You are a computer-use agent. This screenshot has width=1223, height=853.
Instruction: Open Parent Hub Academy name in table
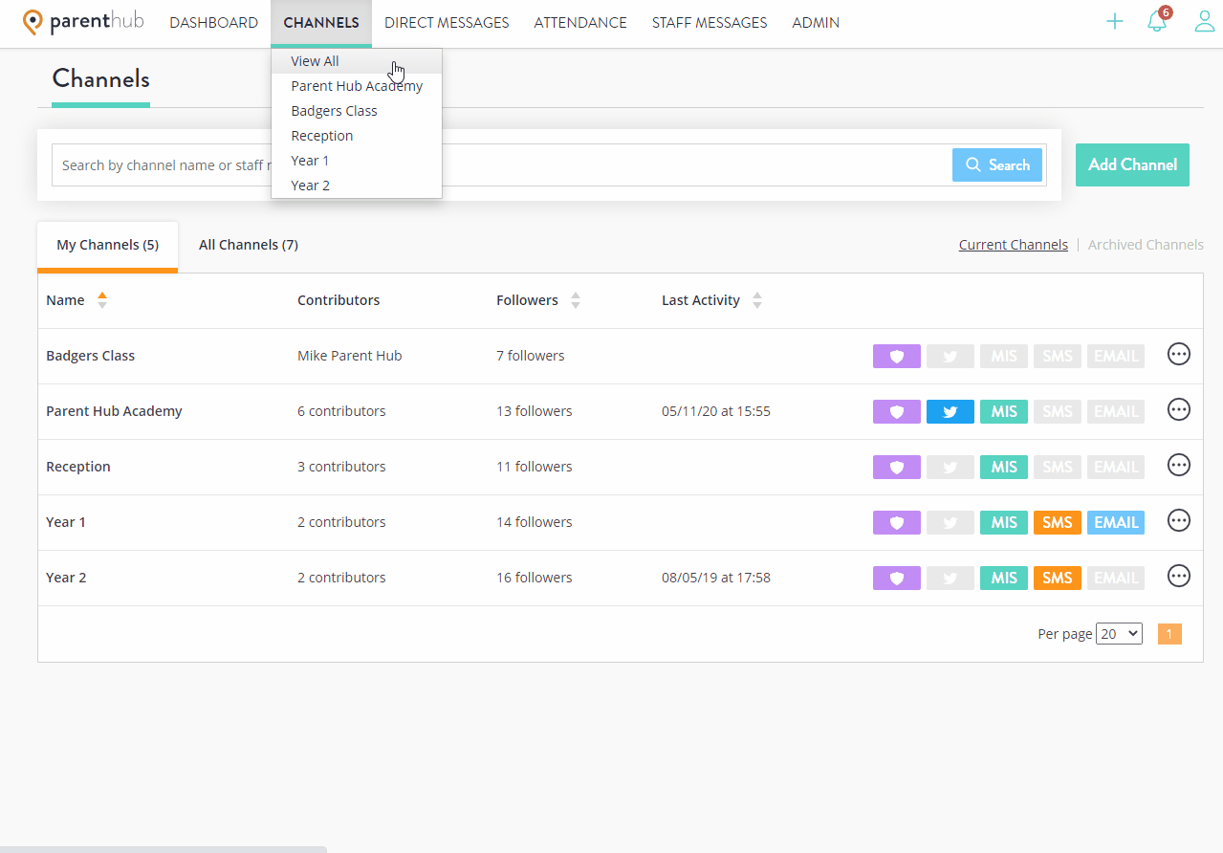[x=114, y=411]
